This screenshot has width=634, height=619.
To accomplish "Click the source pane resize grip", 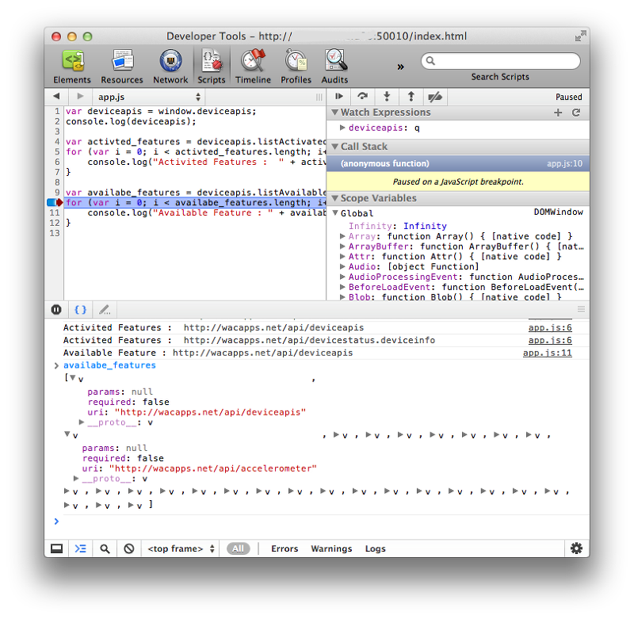I will (x=319, y=97).
